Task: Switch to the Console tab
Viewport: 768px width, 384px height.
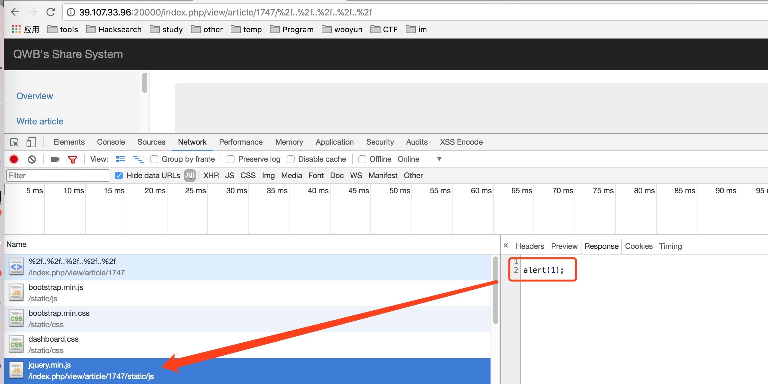Action: coord(111,142)
